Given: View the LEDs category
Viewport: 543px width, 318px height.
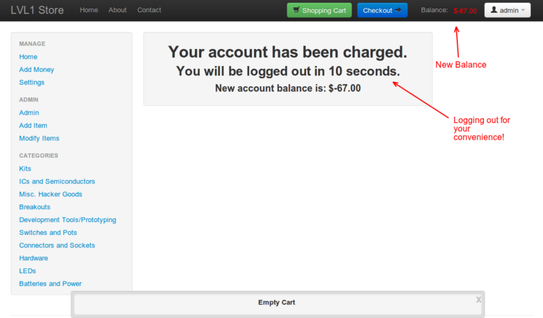Looking at the screenshot, I should click(27, 270).
